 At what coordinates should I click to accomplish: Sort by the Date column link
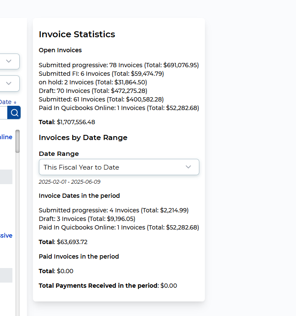coord(8,102)
